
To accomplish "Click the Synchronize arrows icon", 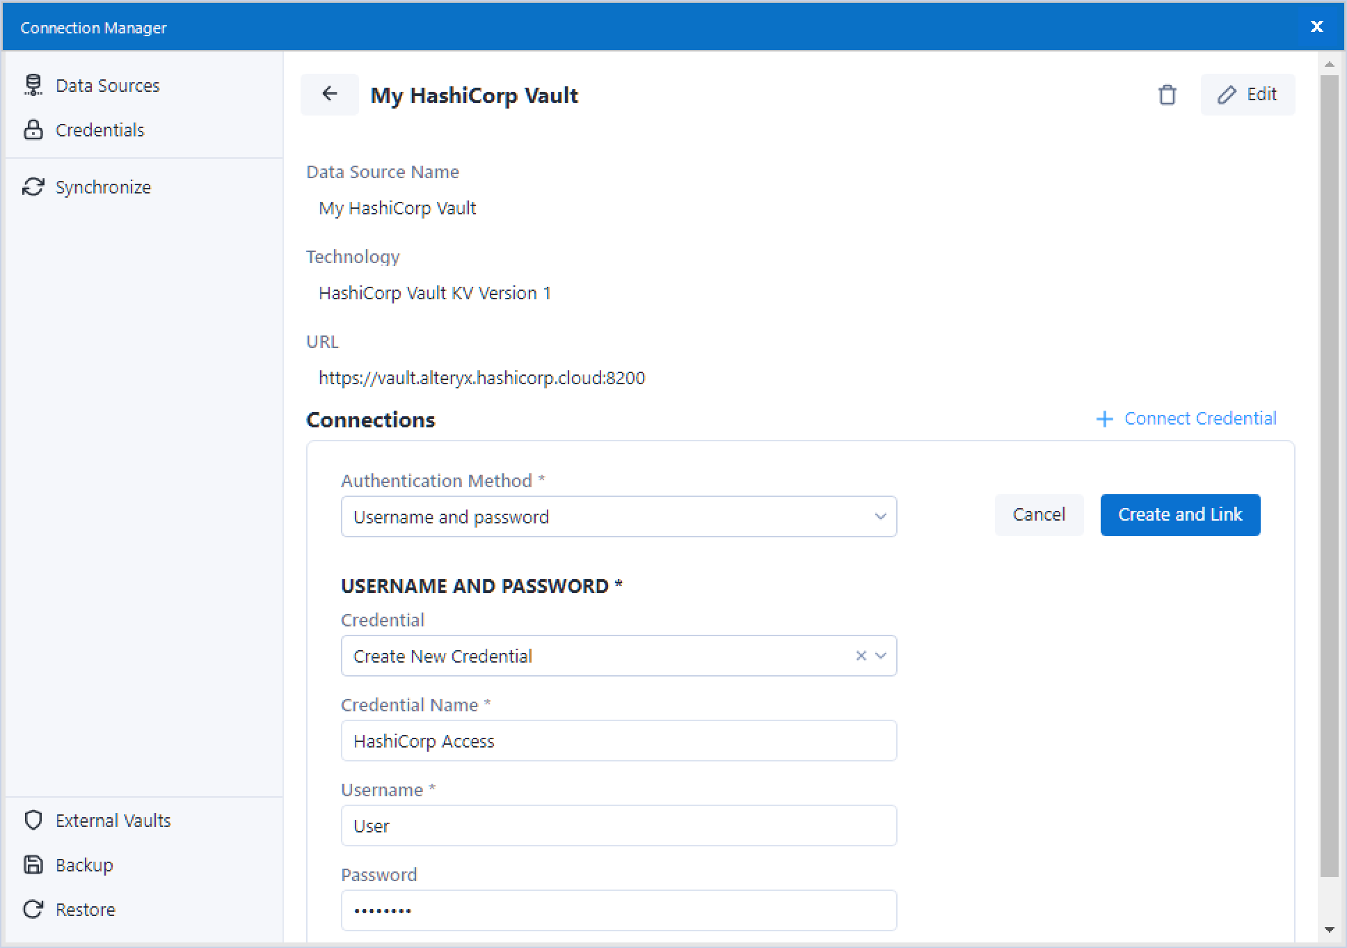I will [x=33, y=187].
